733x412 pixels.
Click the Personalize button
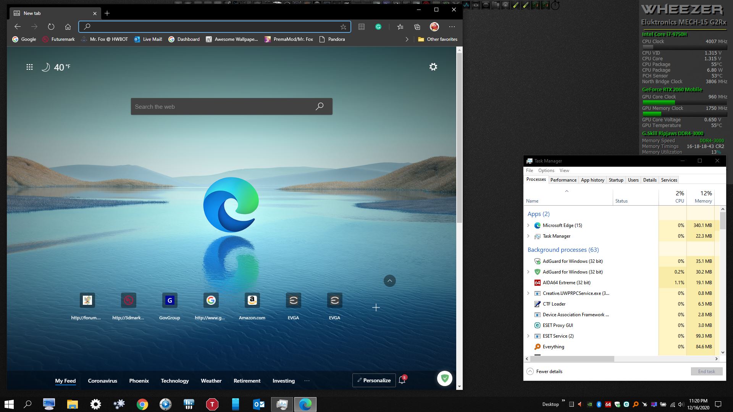point(374,380)
